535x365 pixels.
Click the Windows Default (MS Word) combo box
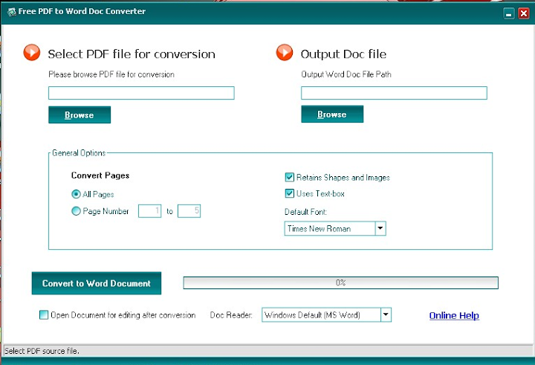pos(326,314)
